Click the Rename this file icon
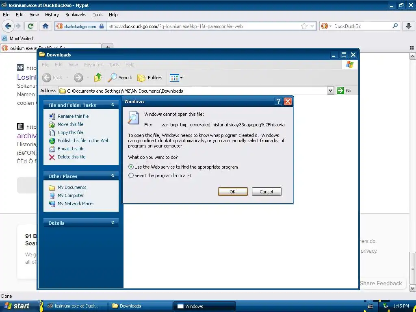 click(52, 116)
